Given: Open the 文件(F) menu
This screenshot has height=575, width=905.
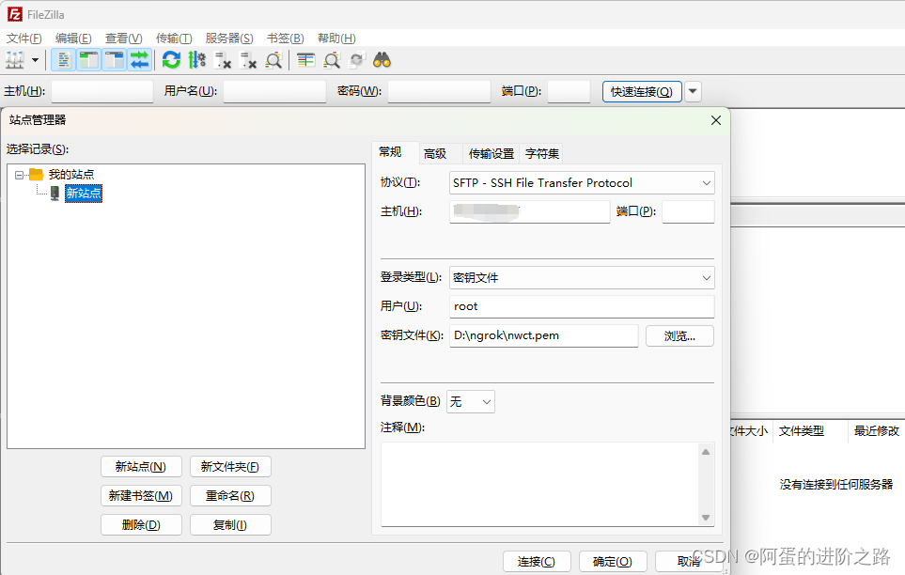Looking at the screenshot, I should (x=24, y=39).
